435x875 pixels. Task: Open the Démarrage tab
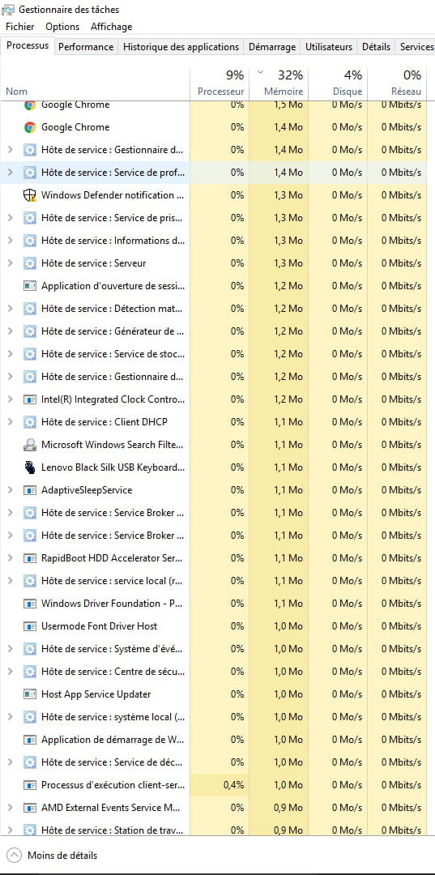[x=272, y=47]
